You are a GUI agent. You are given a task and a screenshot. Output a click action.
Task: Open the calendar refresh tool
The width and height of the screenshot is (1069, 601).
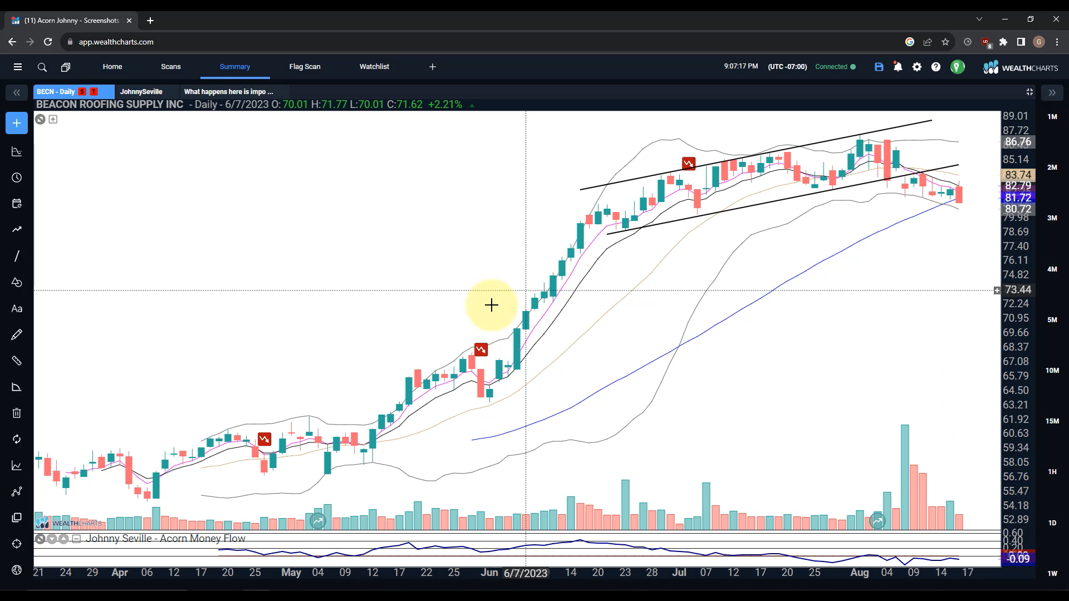[17, 204]
